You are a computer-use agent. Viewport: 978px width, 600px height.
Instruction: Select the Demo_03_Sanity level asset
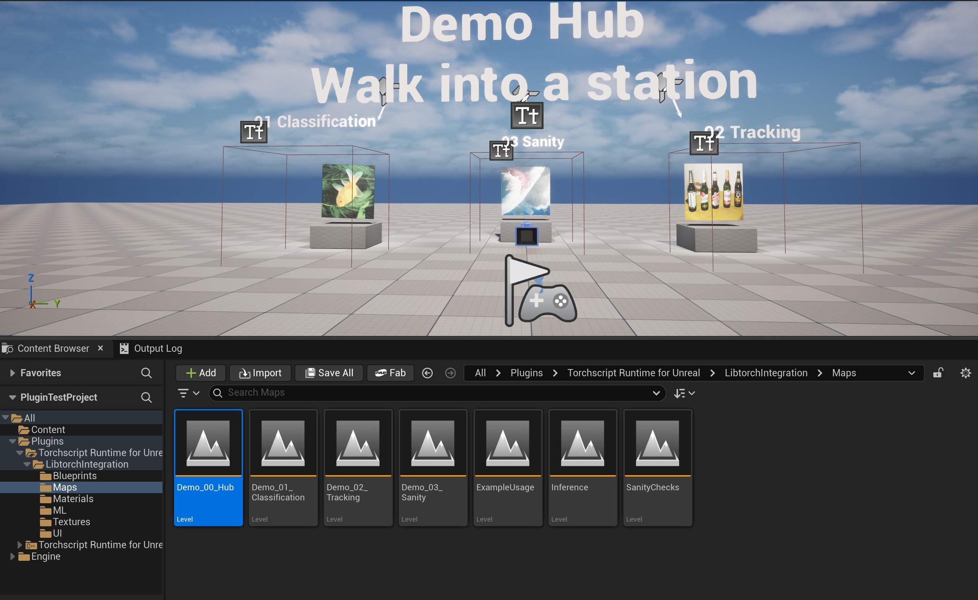433,468
